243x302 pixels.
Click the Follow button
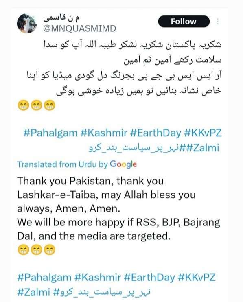[x=184, y=22]
